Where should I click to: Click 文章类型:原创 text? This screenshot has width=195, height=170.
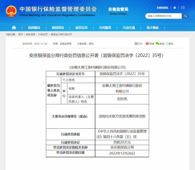pyautogui.click(x=85, y=44)
